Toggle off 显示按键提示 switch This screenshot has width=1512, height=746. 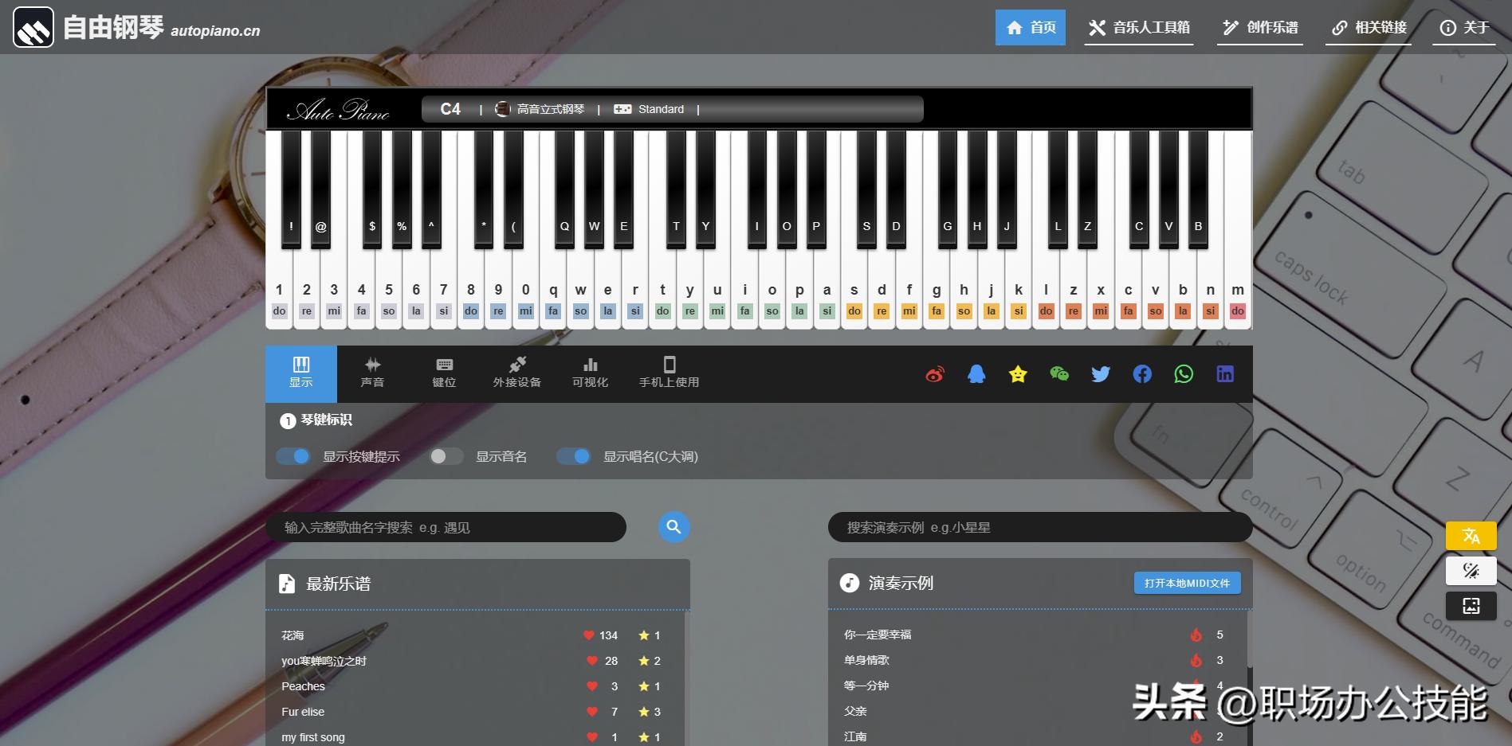293,456
